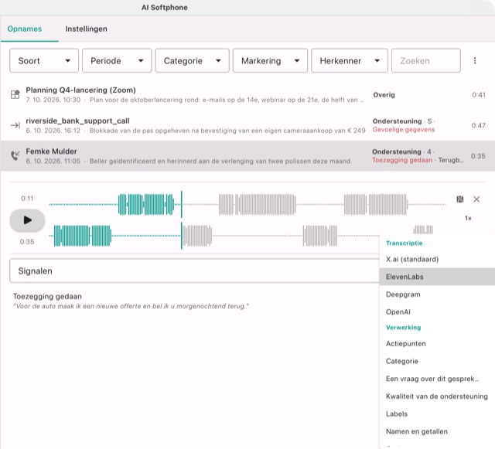Save the recording with the floppy disk icon

460,199
